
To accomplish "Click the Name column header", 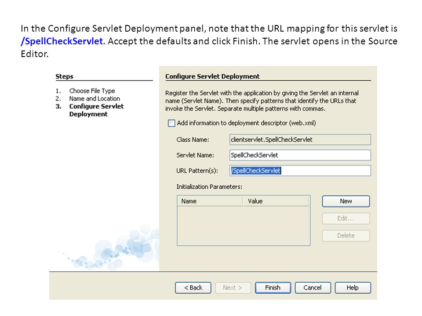I will [x=210, y=201].
